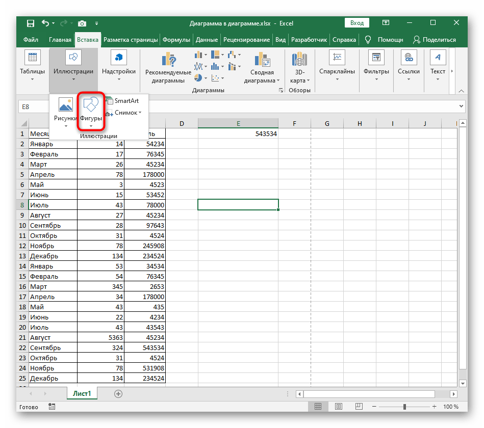
Task: Click the Фигуры shapes button
Action: (x=91, y=112)
